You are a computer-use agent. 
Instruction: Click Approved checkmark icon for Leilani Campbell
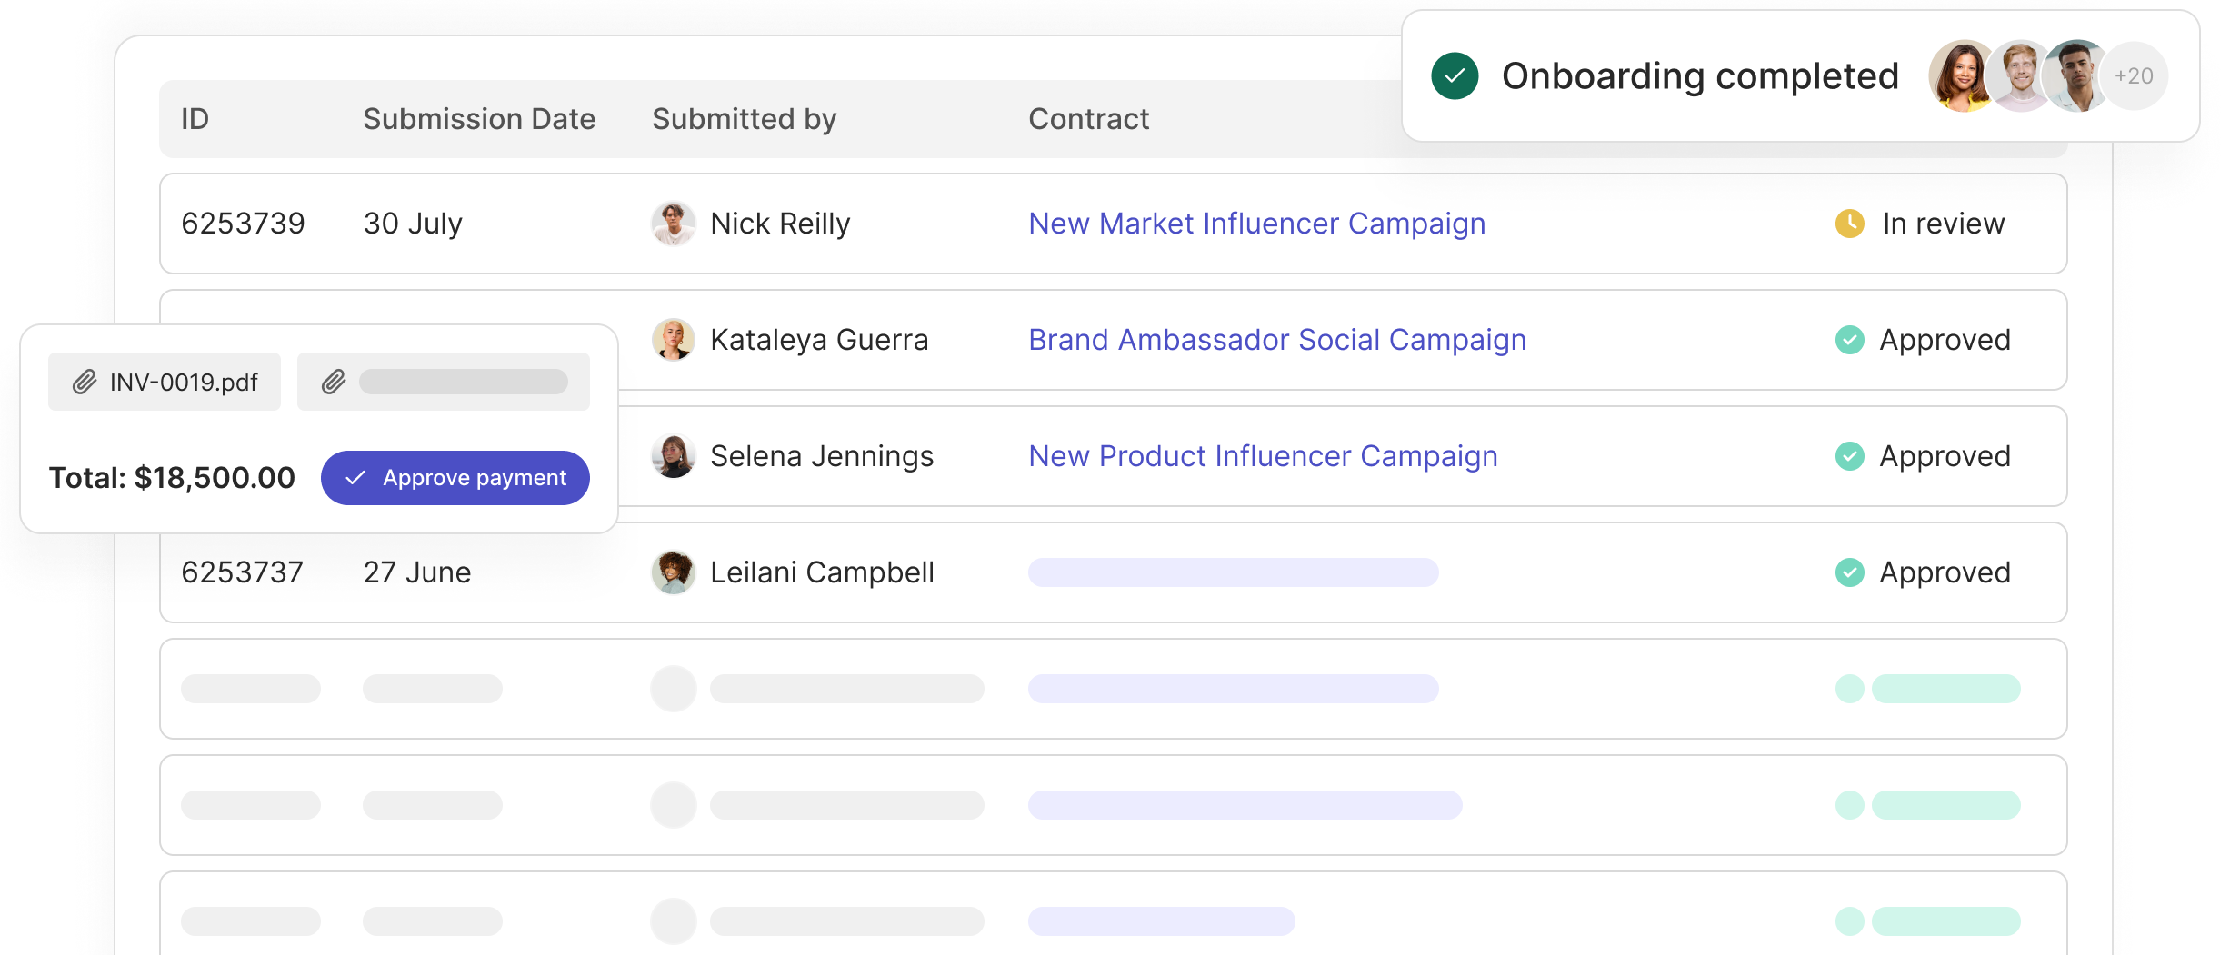pos(1849,572)
